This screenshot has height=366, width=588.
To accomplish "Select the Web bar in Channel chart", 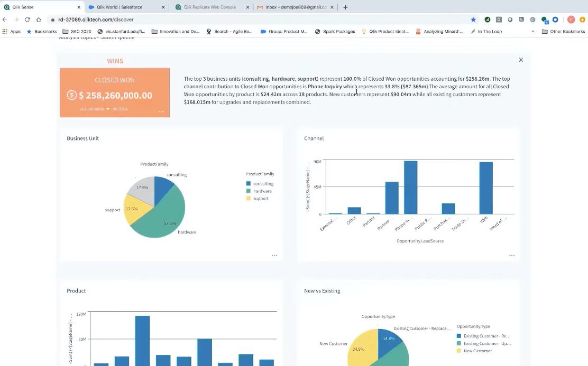I will tap(486, 188).
